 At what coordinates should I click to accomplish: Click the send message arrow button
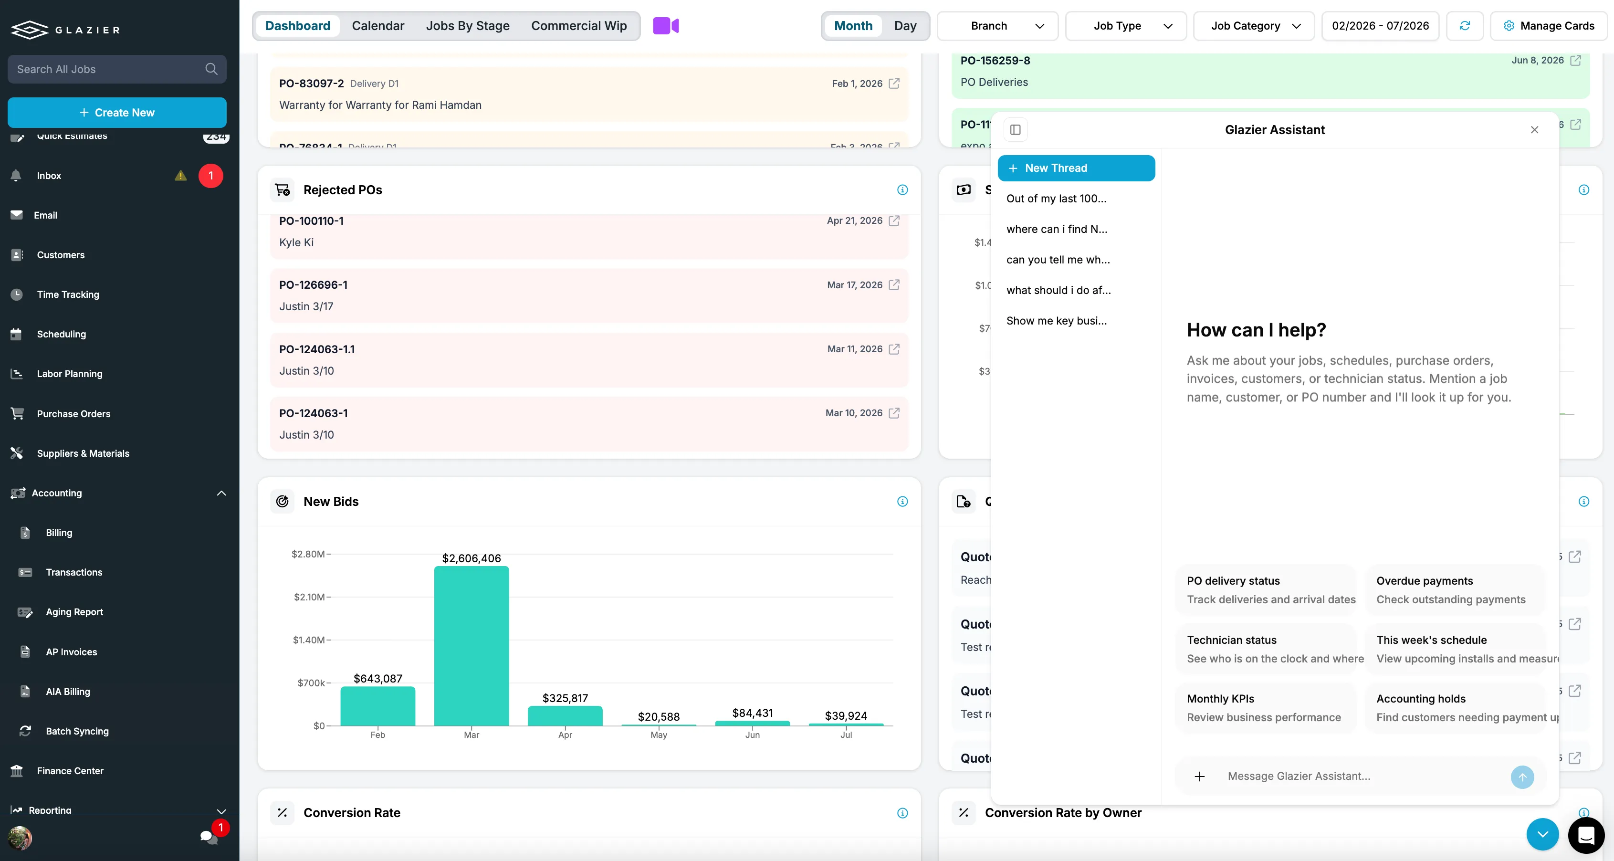point(1522,777)
